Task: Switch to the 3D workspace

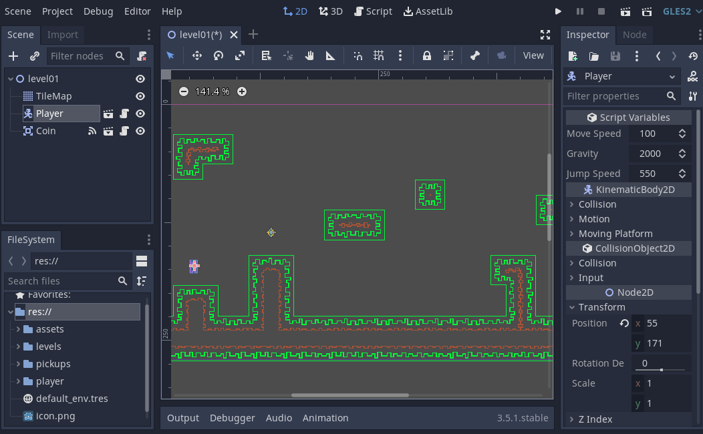Action: pos(330,11)
